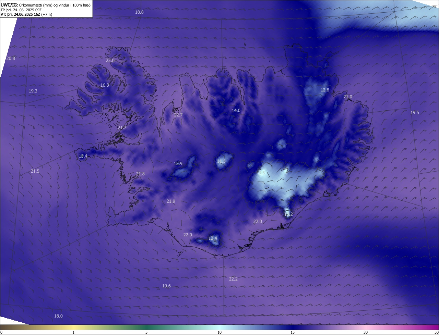439x335 pixels.
Task: Click the 21.5 value on the map
Action: [35, 171]
